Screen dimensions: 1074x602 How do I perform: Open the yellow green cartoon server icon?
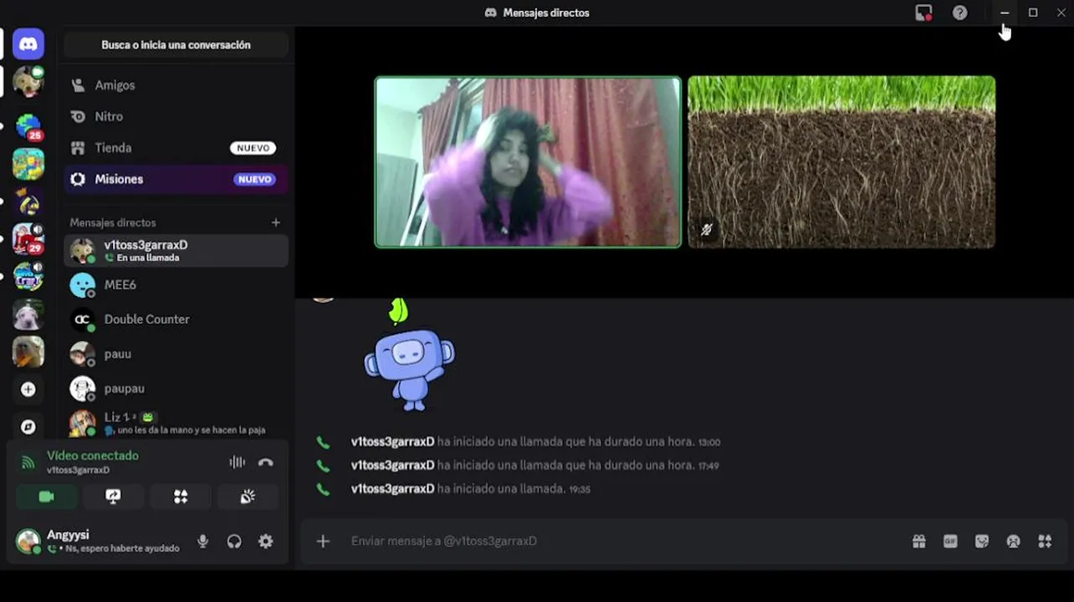click(x=28, y=164)
